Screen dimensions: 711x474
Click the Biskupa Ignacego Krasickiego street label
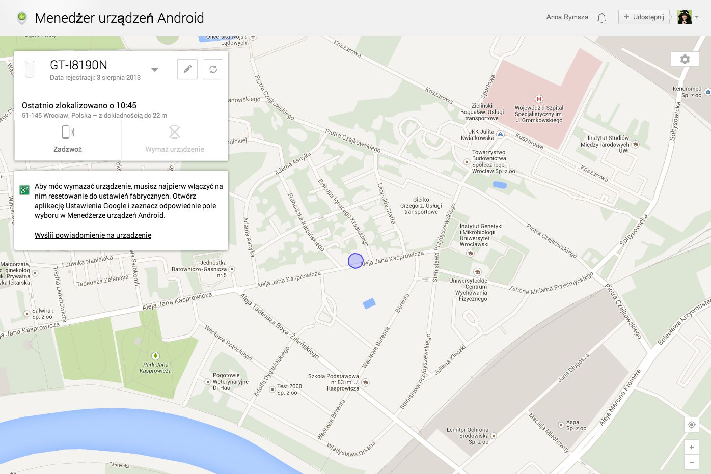(343, 213)
